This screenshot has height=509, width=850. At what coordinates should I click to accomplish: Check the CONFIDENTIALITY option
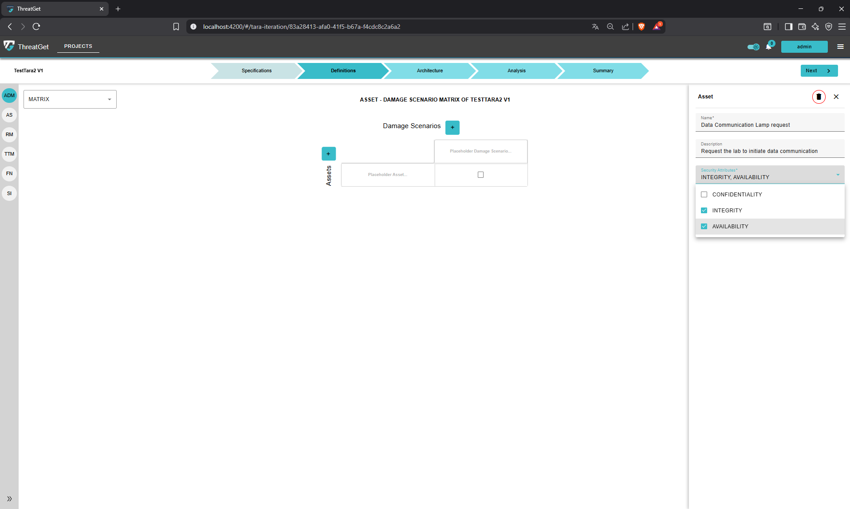click(x=704, y=195)
